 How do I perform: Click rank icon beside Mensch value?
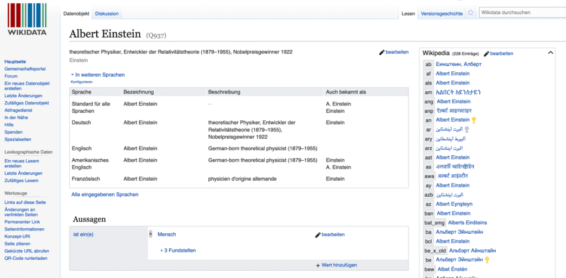151,235
